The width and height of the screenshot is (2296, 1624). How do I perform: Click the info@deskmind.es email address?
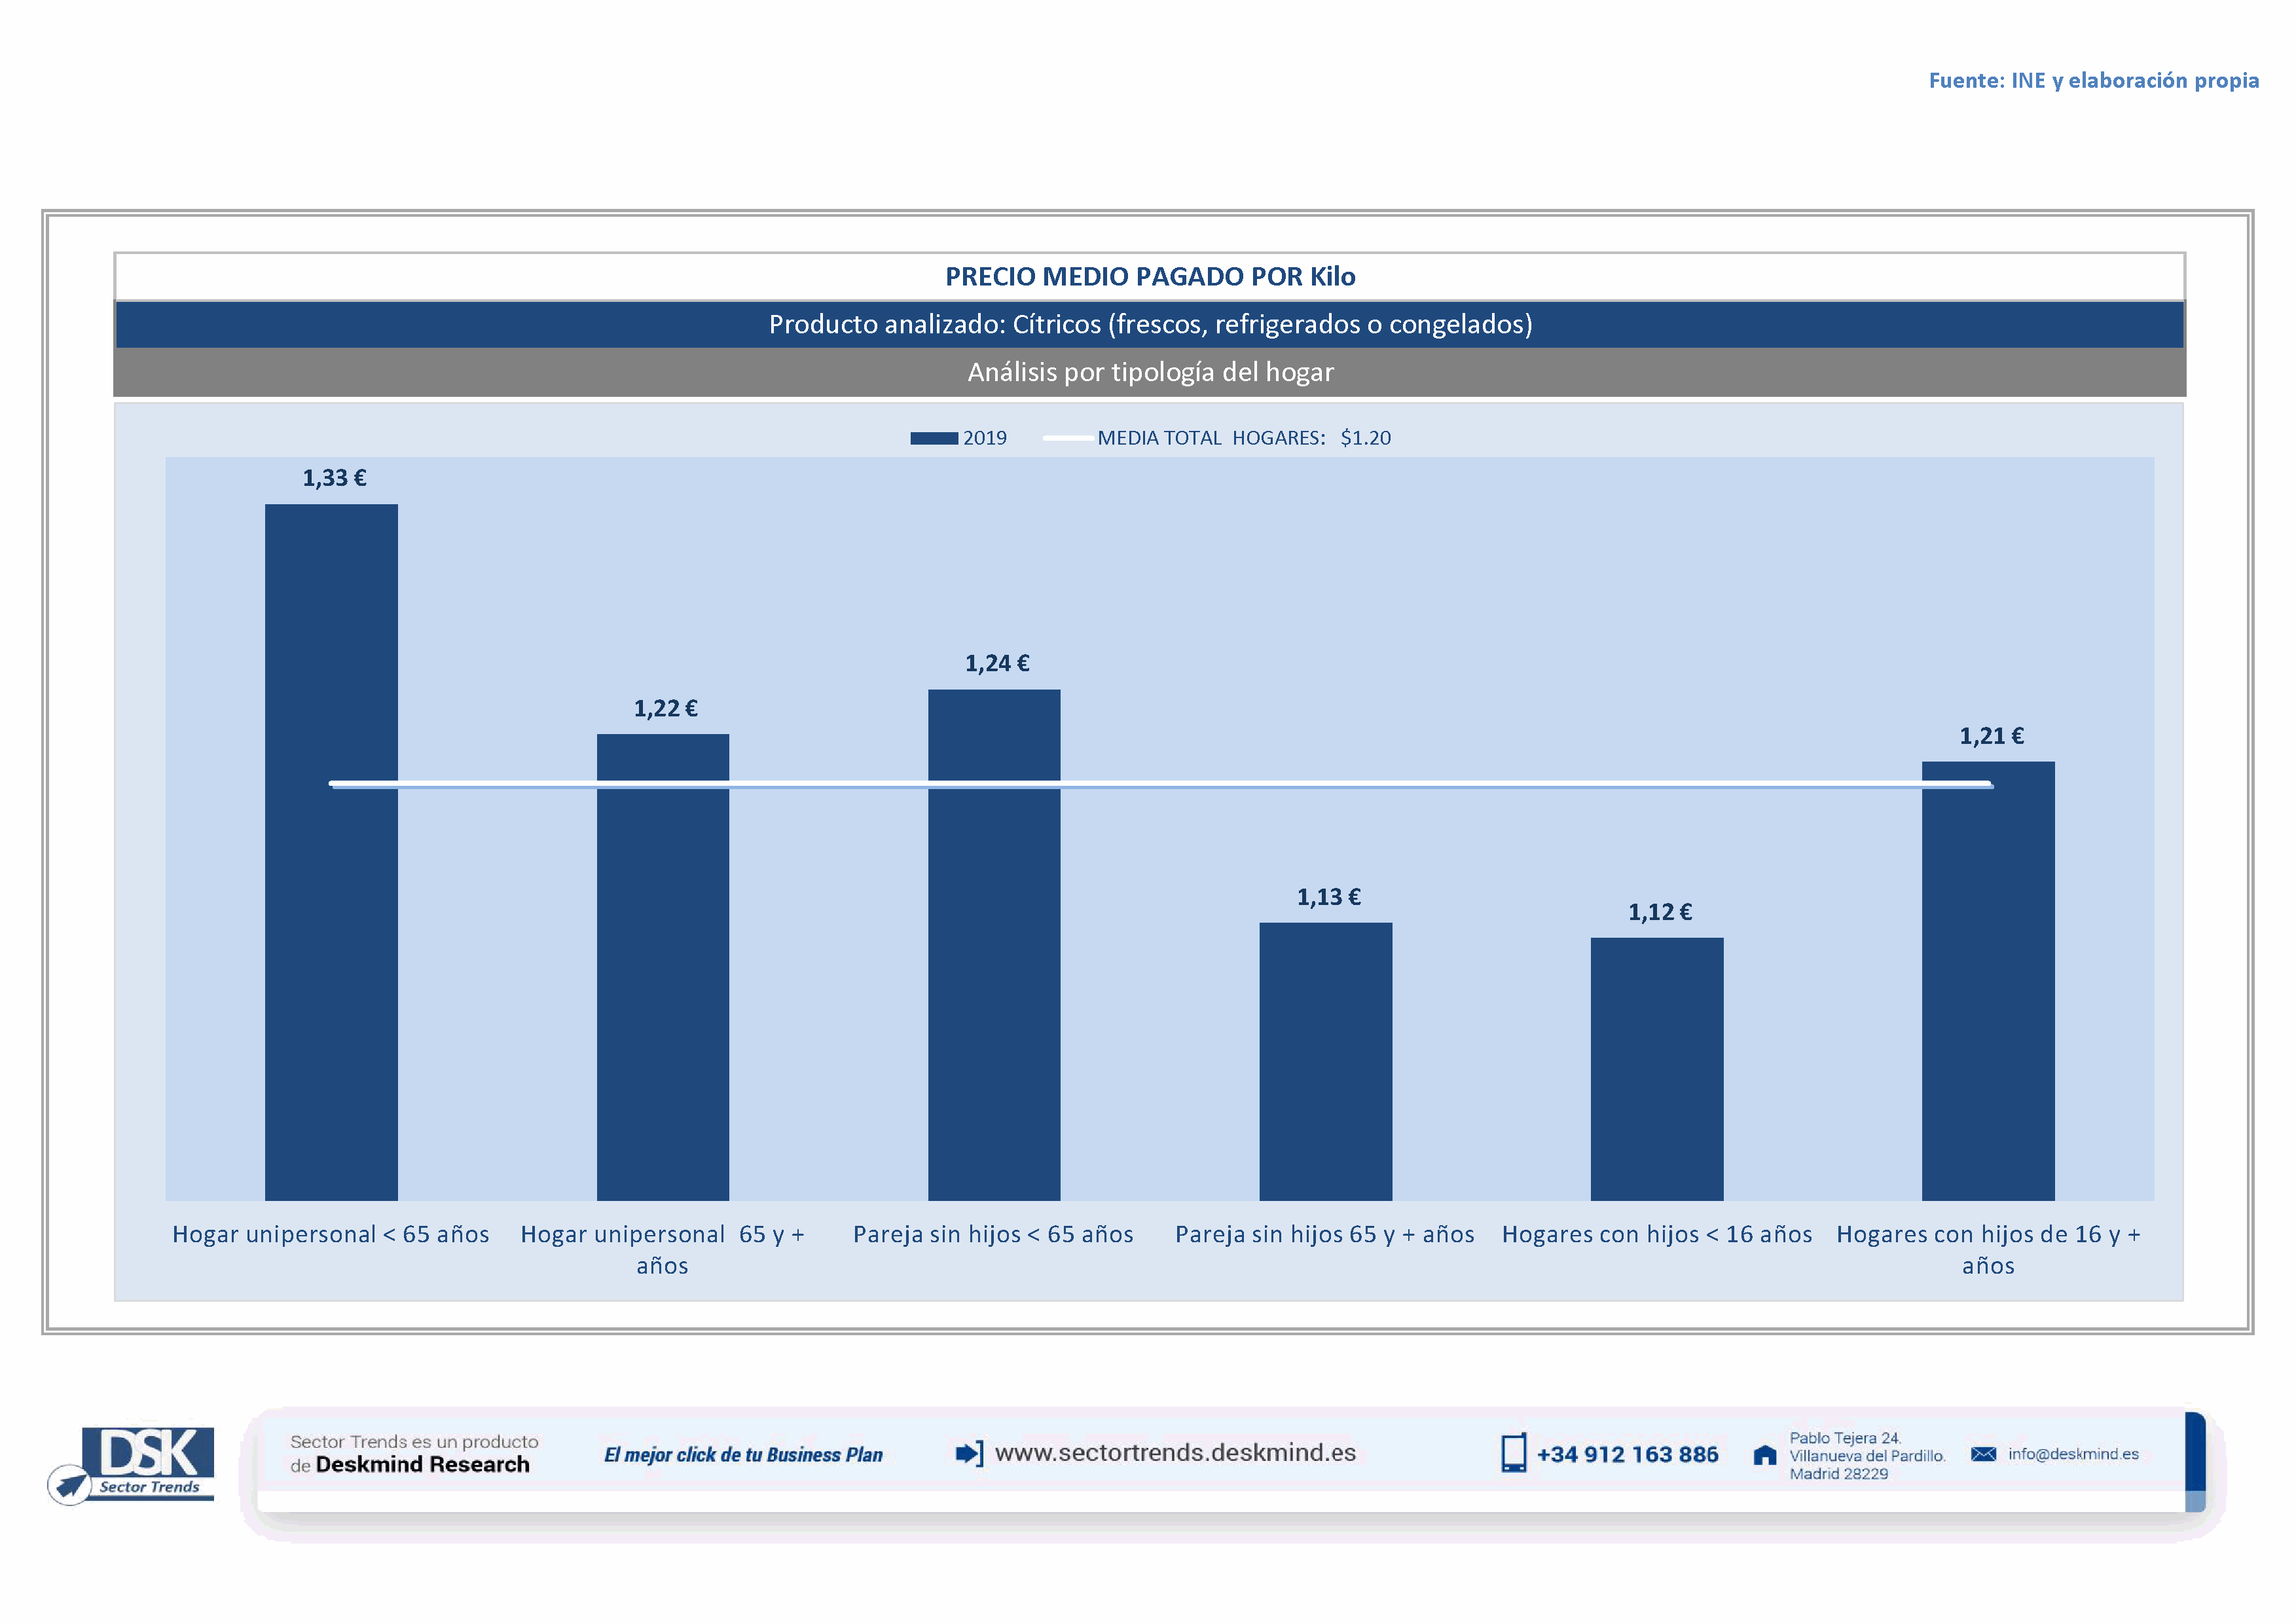2073,1454
